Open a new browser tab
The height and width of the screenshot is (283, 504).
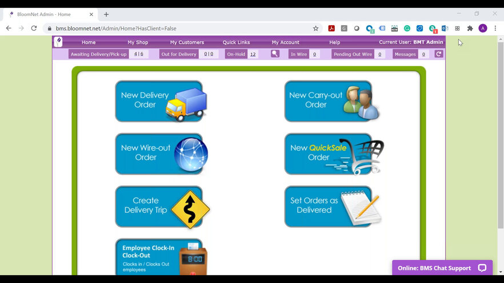106,14
